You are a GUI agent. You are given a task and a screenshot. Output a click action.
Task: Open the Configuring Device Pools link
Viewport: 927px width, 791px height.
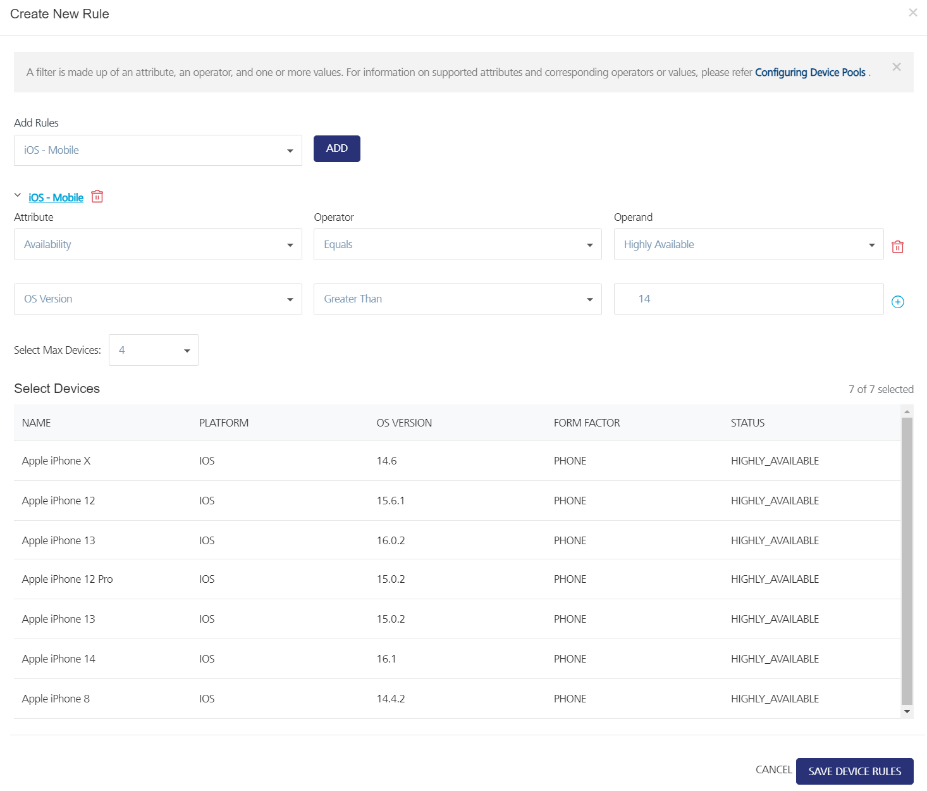tap(810, 72)
